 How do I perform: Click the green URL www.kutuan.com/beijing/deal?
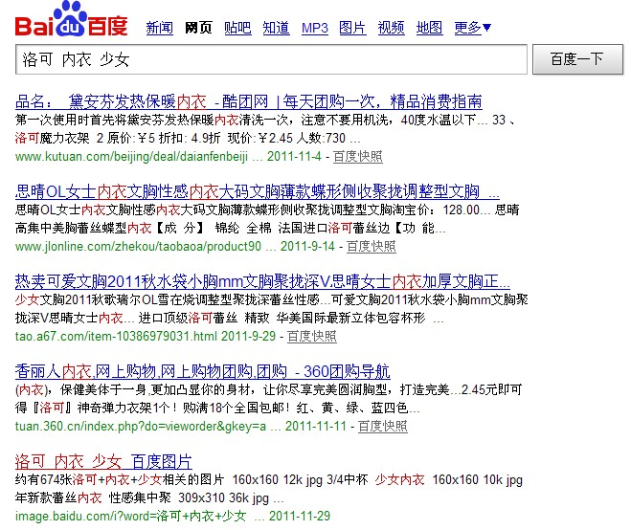tap(131, 156)
